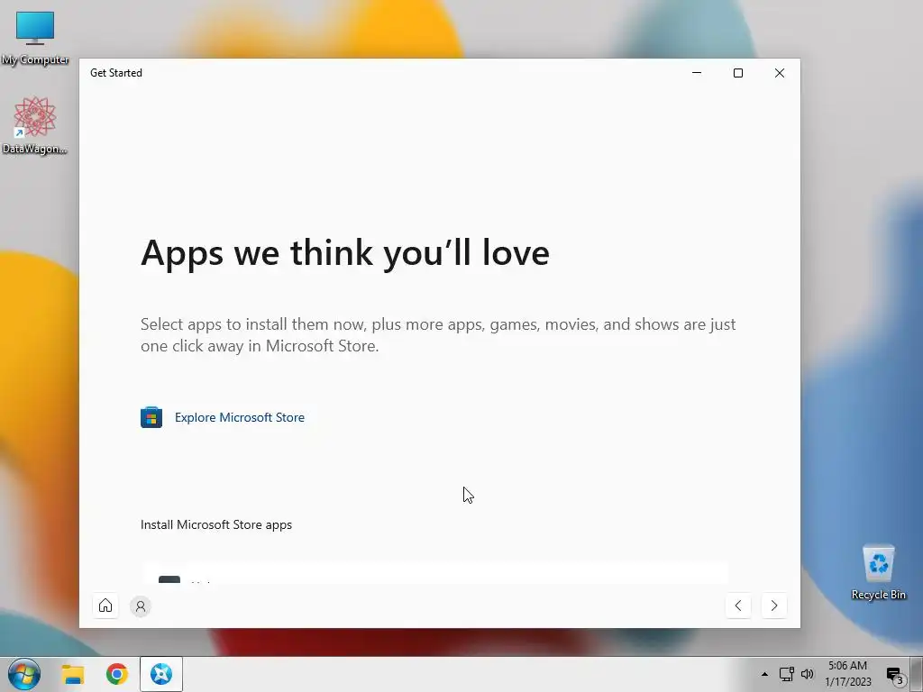Viewport: 923px width, 692px height.
Task: Click the 'Apps we think you'll love' title
Action: (x=345, y=253)
